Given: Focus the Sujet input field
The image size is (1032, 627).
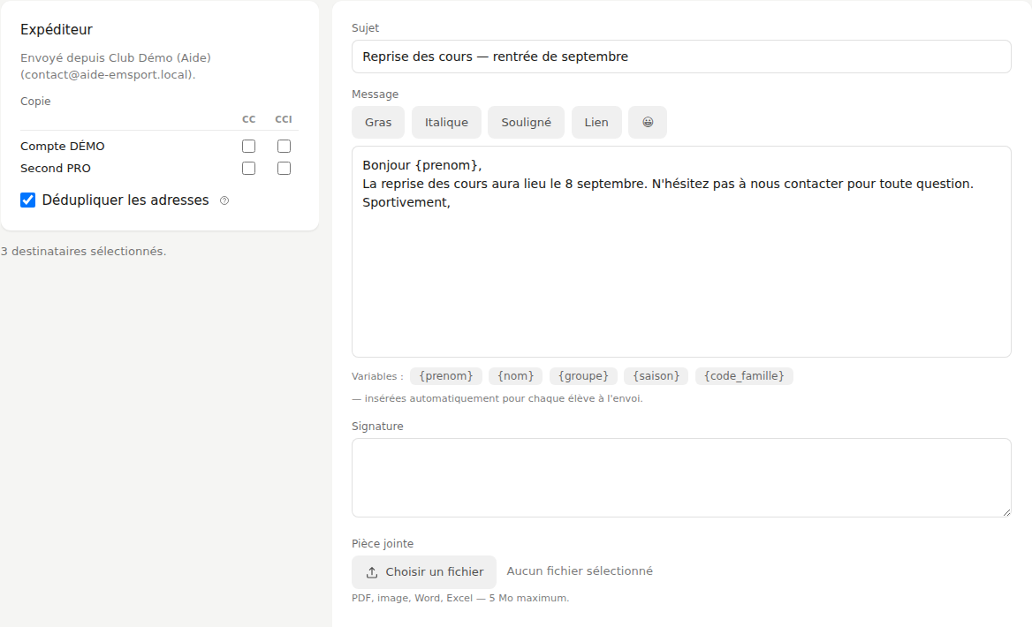Looking at the screenshot, I should [x=681, y=57].
